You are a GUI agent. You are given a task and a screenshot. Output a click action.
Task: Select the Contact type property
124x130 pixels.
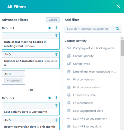81,64
